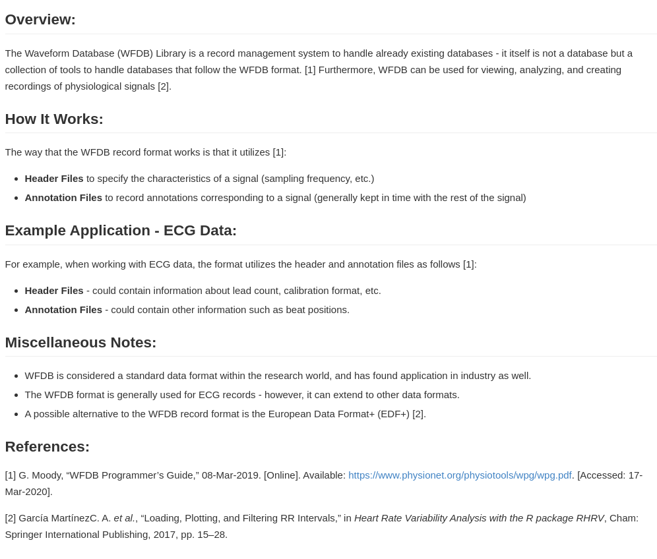The height and width of the screenshot is (559, 657).
Task: Click the italic "et al." text
Action: [125, 518]
